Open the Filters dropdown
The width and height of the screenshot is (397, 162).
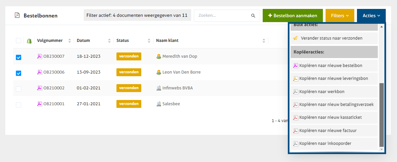[340, 16]
